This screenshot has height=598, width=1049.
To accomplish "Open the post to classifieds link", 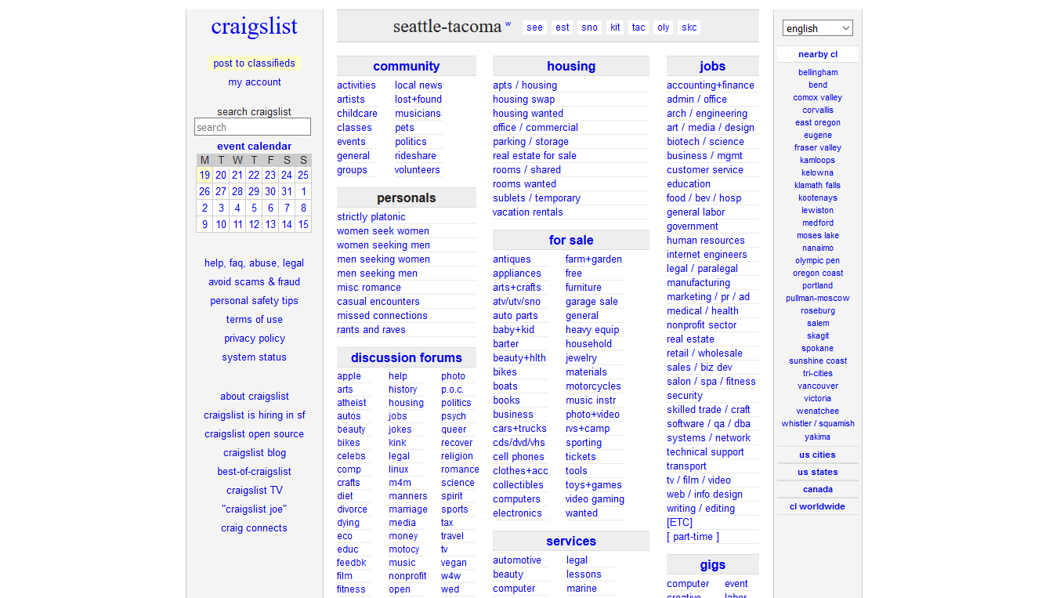I will click(254, 63).
